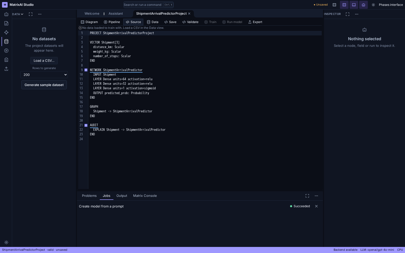The width and height of the screenshot is (405, 253).
Task: Click the EXPLAIN Shipment code line
Action: point(129,130)
